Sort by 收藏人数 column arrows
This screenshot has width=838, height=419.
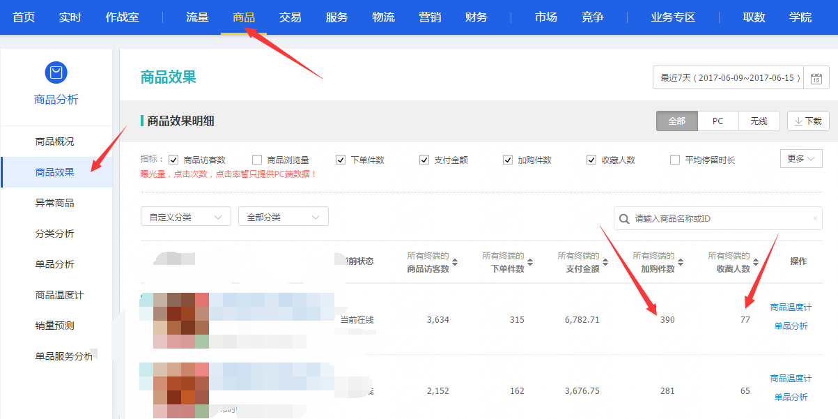[756, 262]
